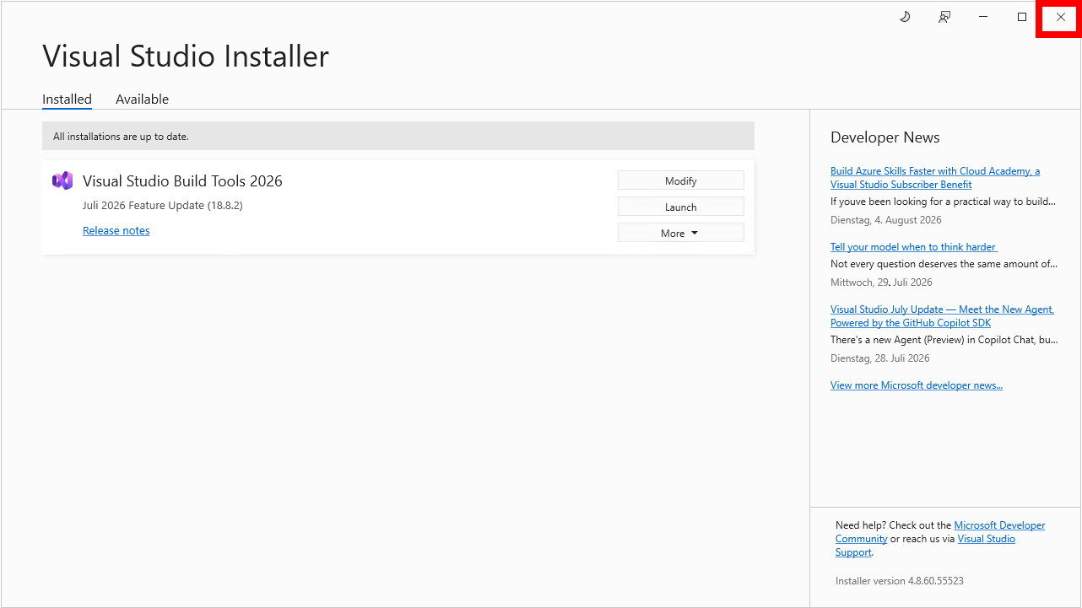This screenshot has height=608, width=1082.
Task: Click the all installations up to date banner
Action: click(x=398, y=136)
